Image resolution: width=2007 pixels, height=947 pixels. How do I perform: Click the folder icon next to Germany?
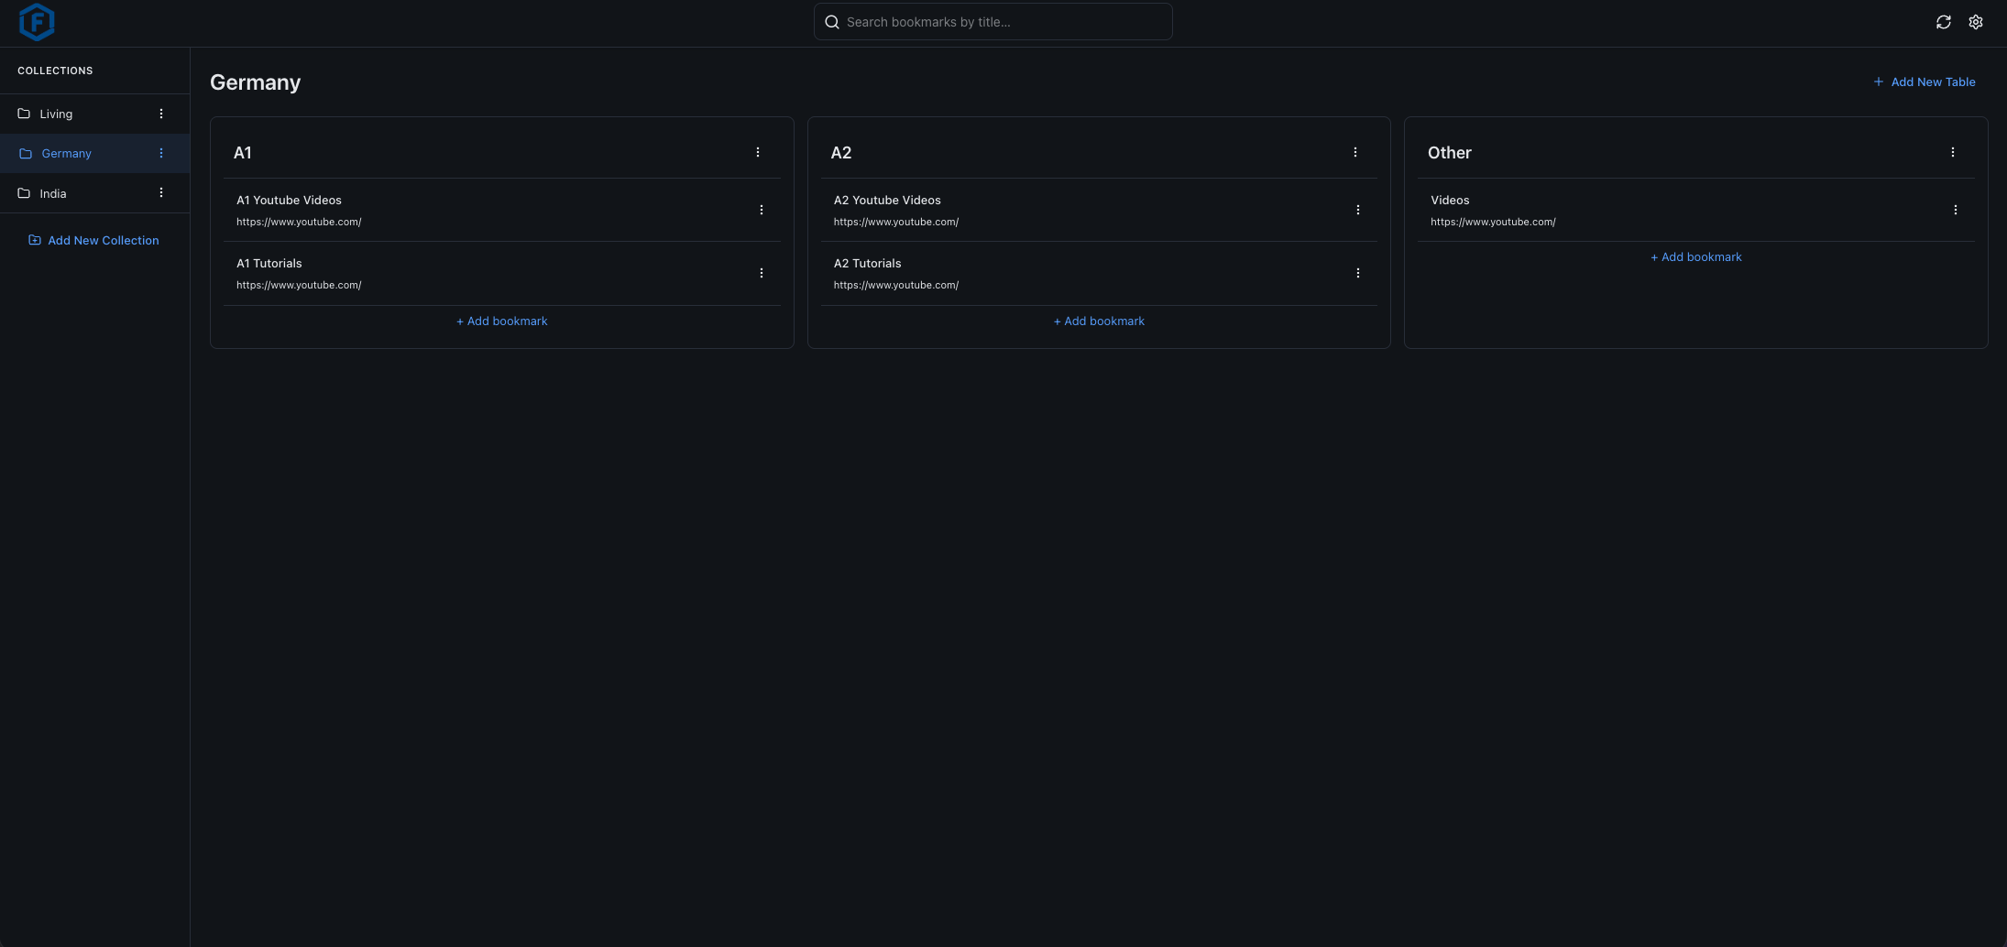pyautogui.click(x=24, y=153)
